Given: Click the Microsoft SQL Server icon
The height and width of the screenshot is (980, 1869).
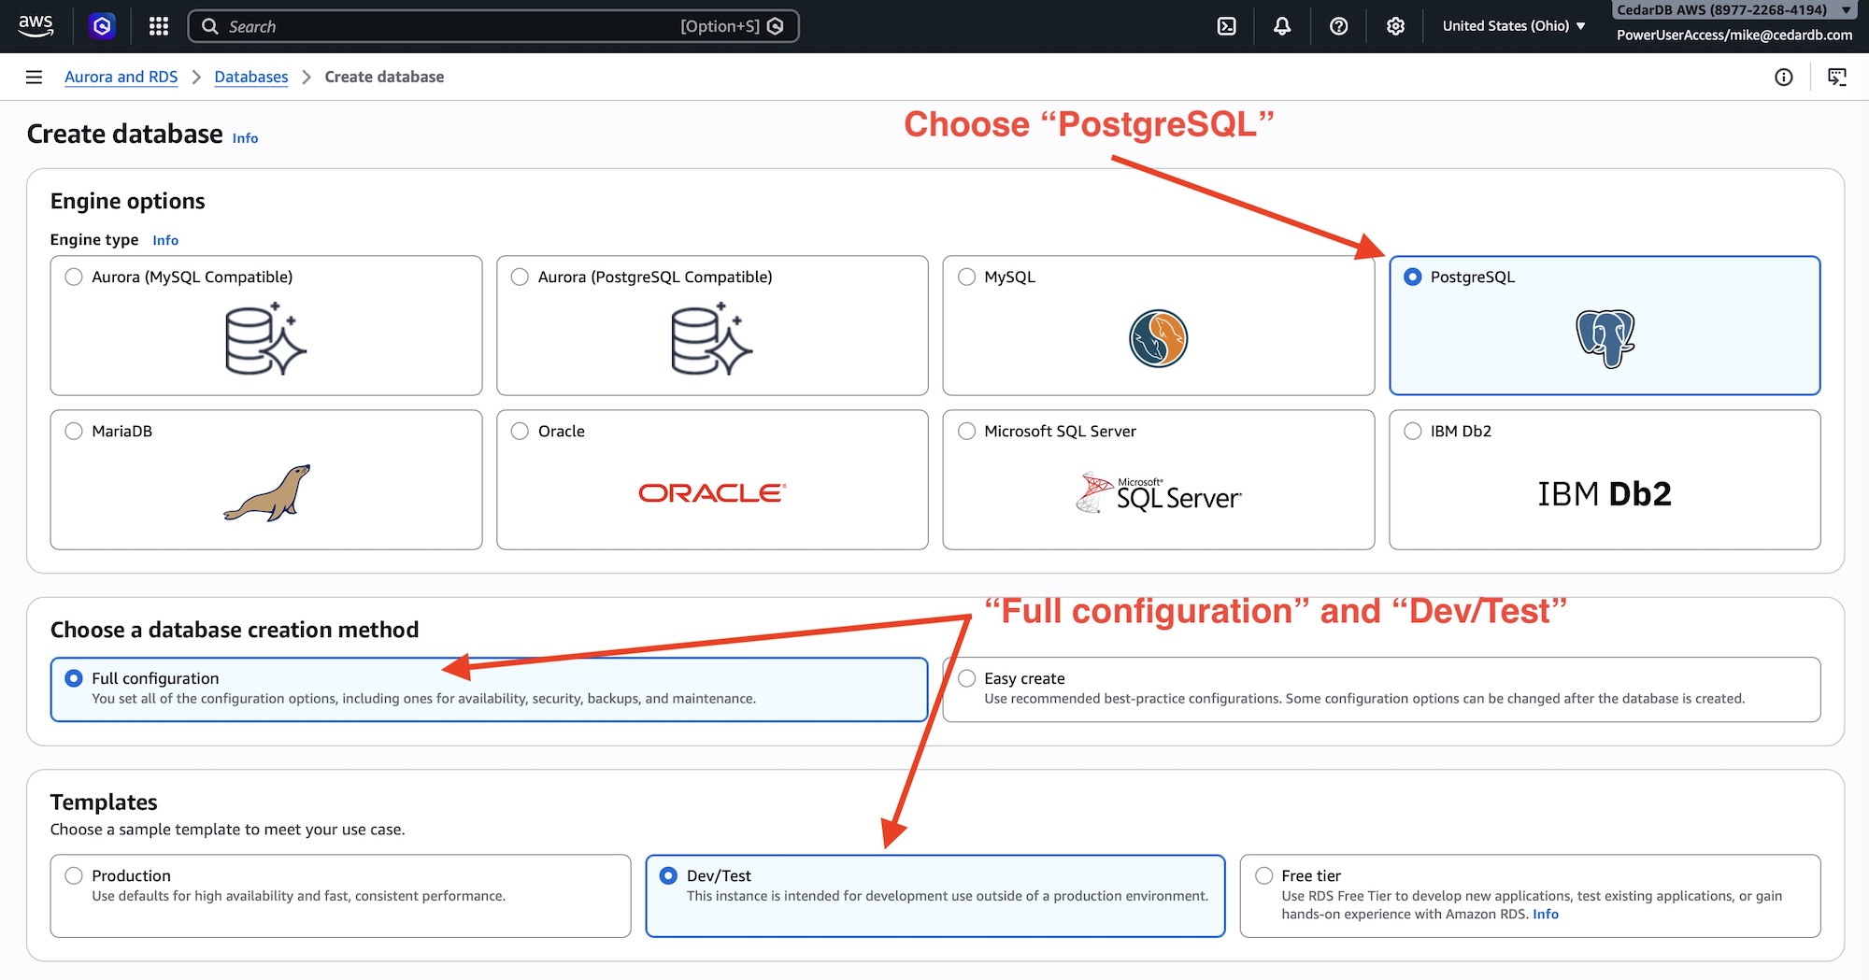Looking at the screenshot, I should click(1158, 492).
